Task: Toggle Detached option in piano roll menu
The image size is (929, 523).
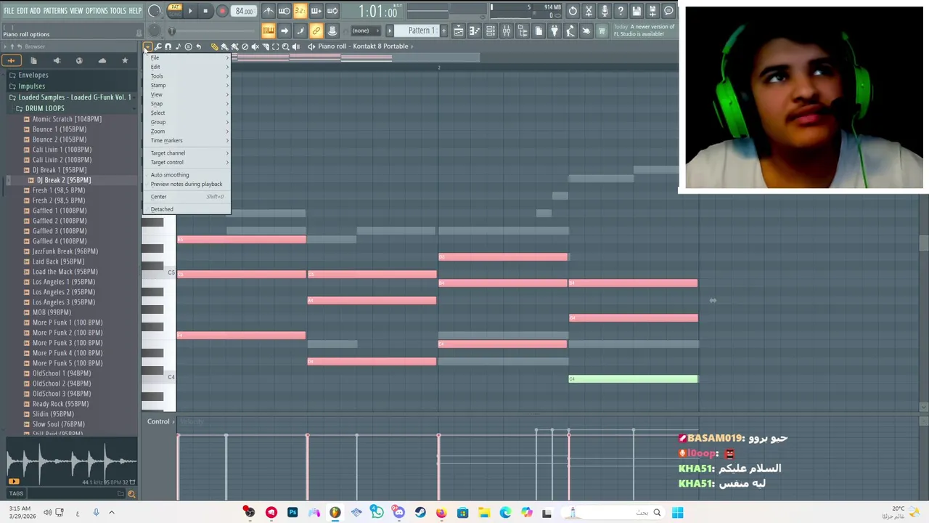Action: point(187,209)
